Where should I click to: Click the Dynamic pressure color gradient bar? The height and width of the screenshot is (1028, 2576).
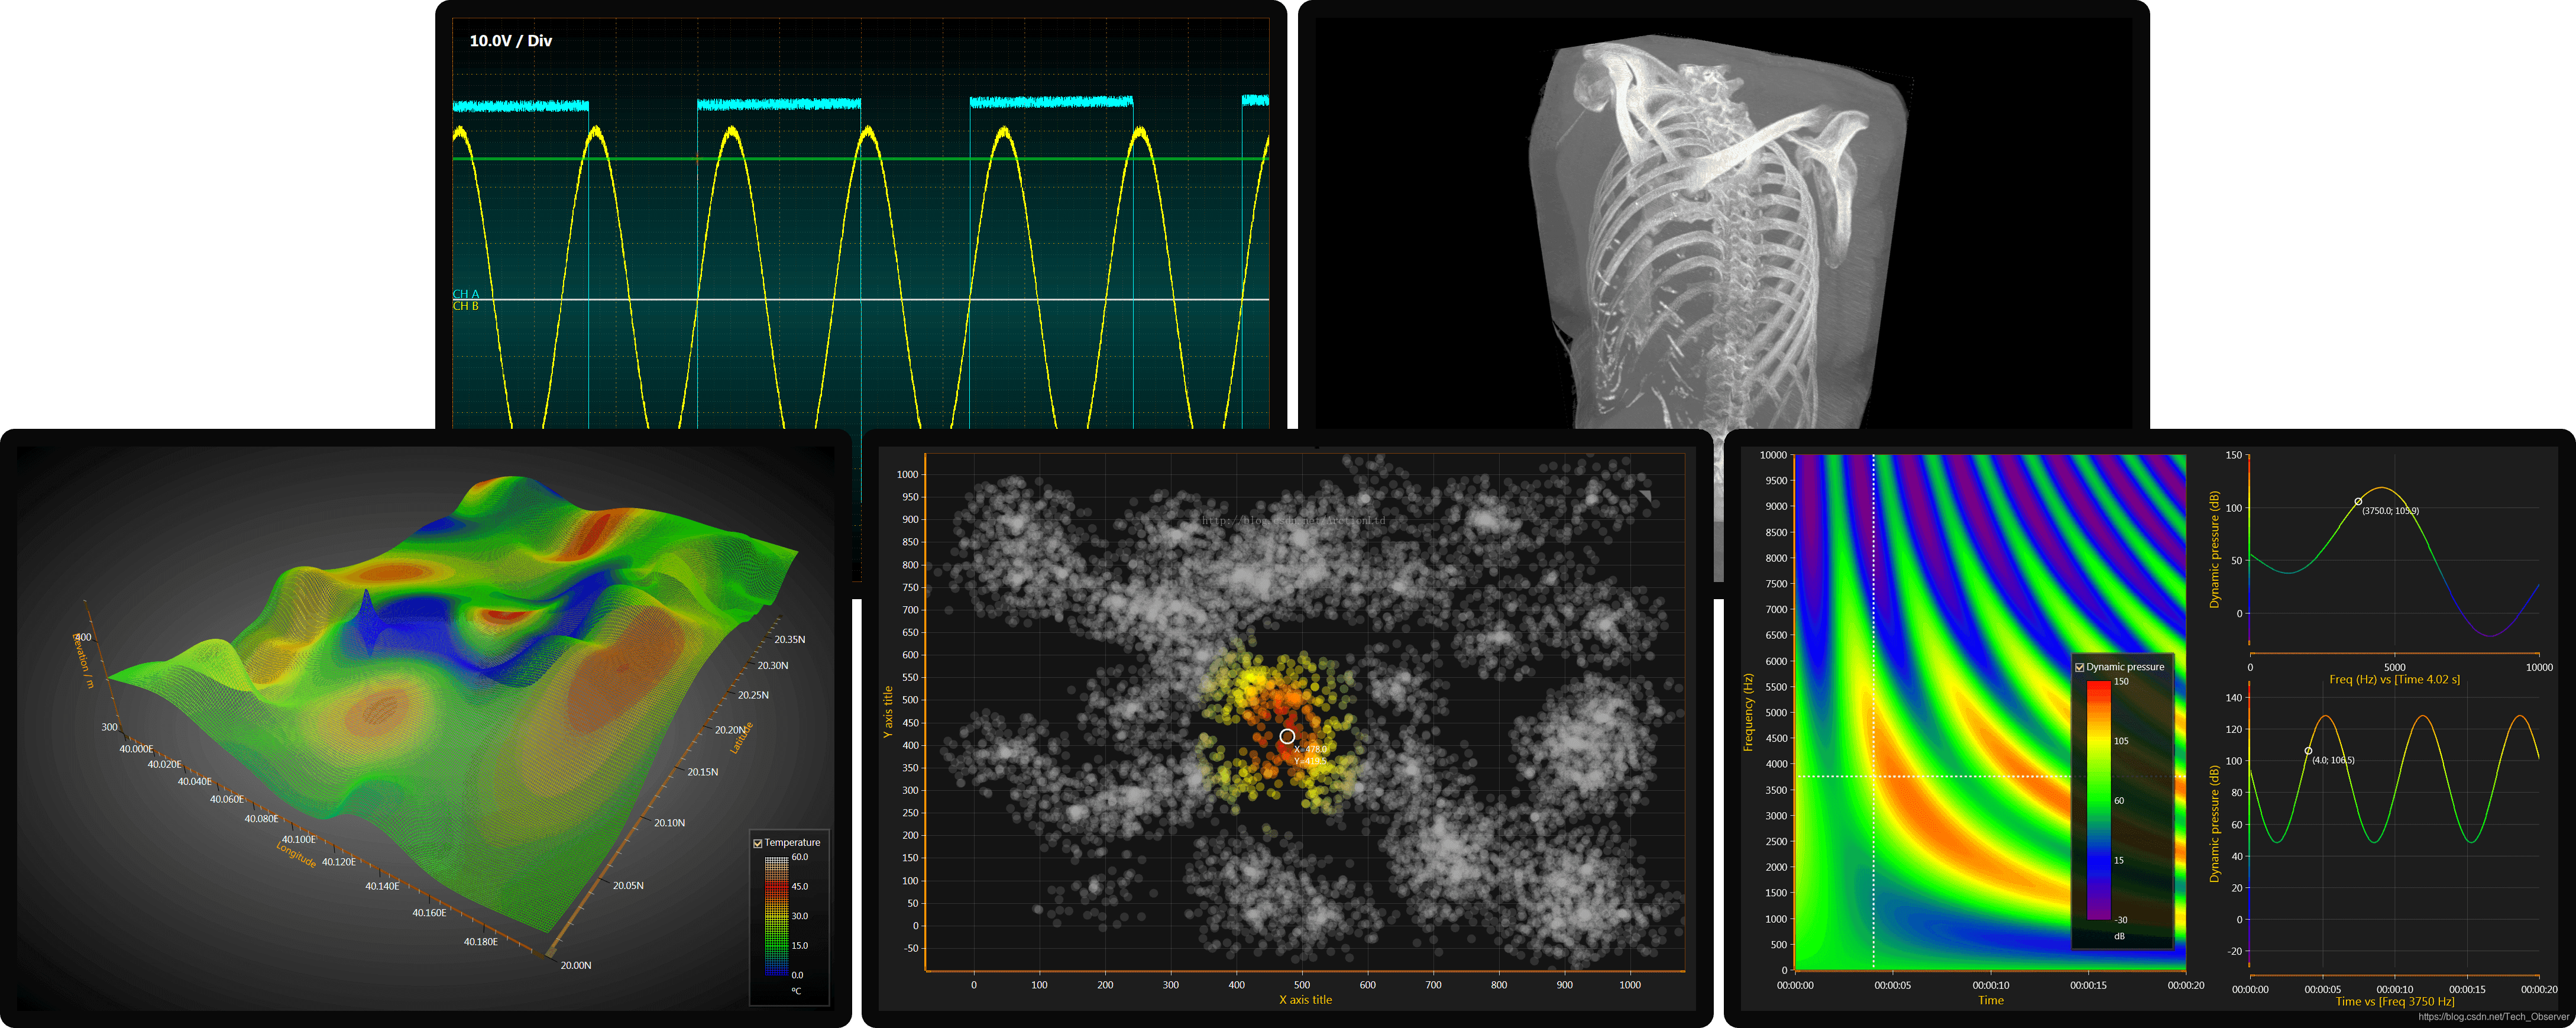2098,800
